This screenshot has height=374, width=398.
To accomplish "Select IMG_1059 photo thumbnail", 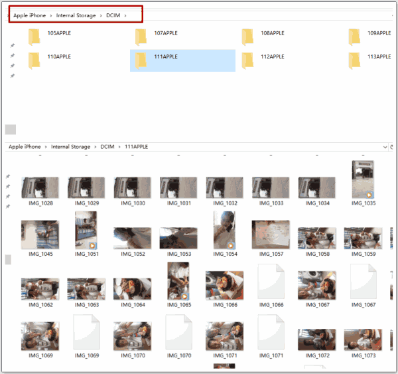I will click(x=363, y=238).
